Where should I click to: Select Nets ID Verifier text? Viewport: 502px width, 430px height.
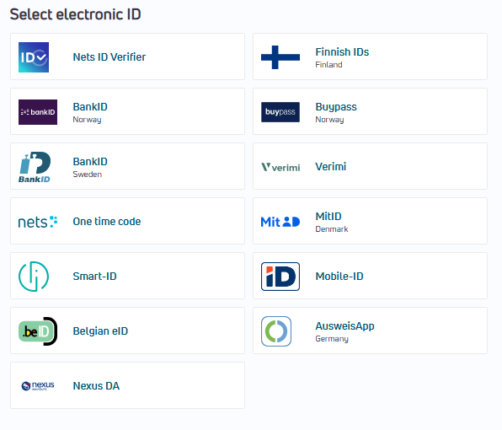(109, 57)
